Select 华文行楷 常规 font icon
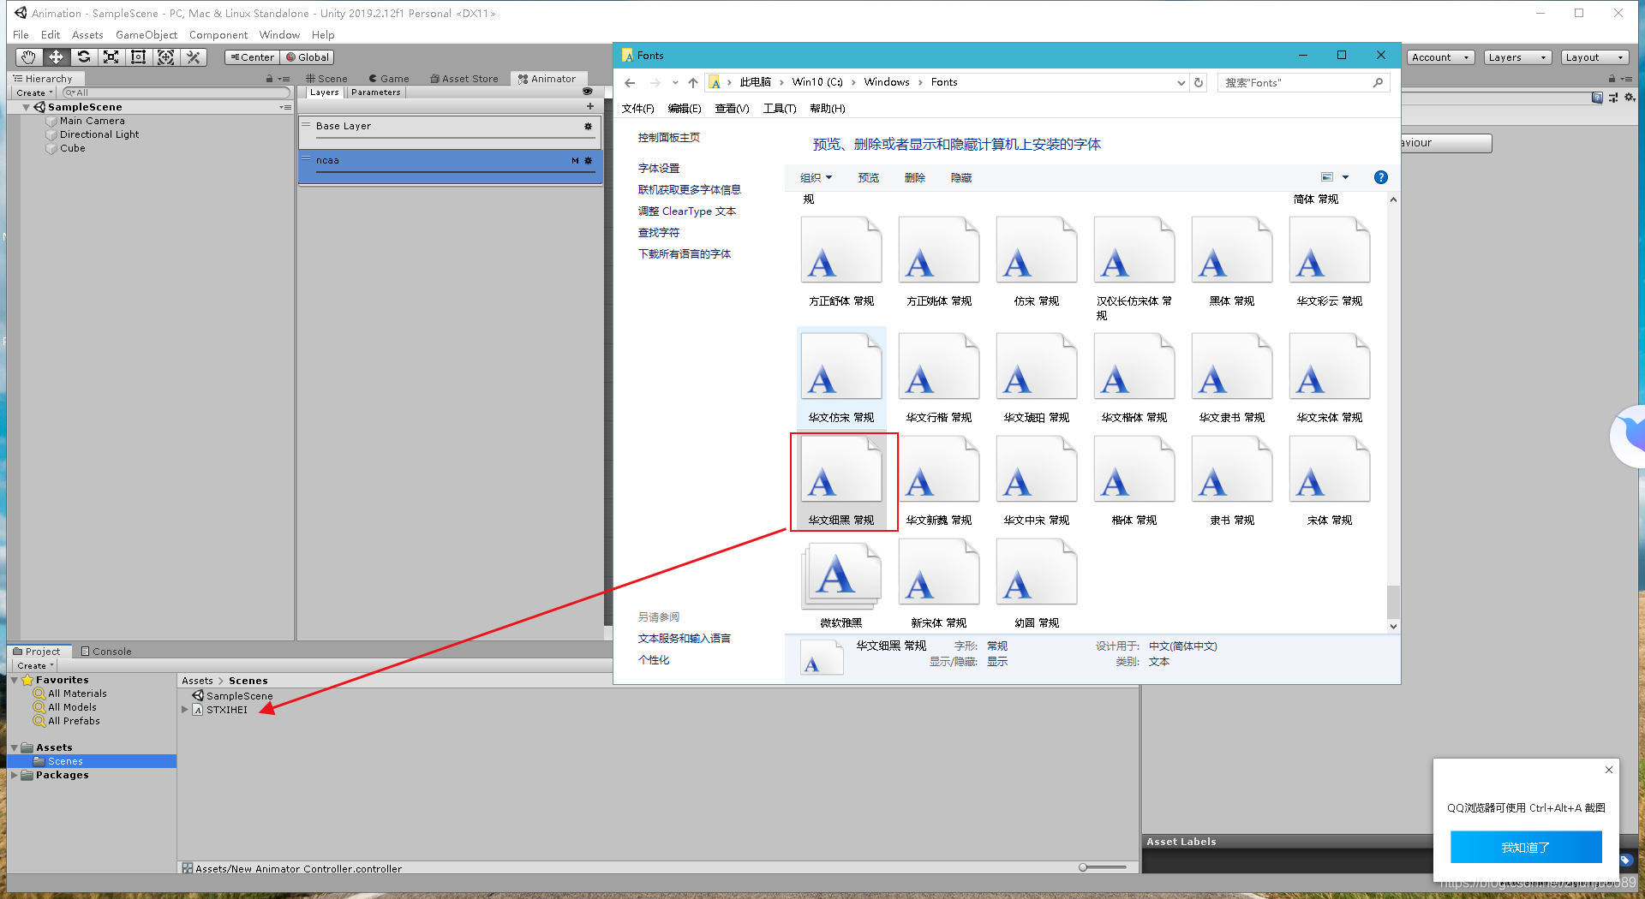Viewport: 1645px width, 899px height. (x=939, y=377)
